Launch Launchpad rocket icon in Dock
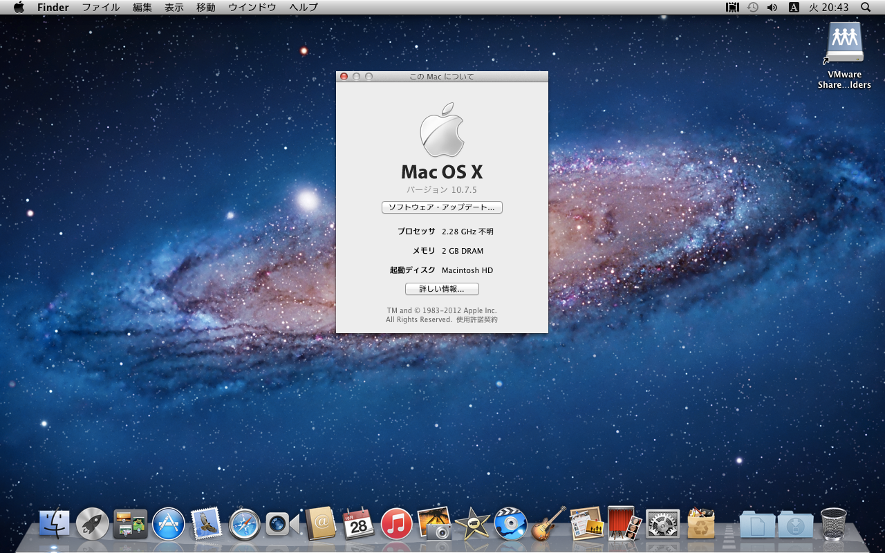The height and width of the screenshot is (553, 885). click(93, 525)
